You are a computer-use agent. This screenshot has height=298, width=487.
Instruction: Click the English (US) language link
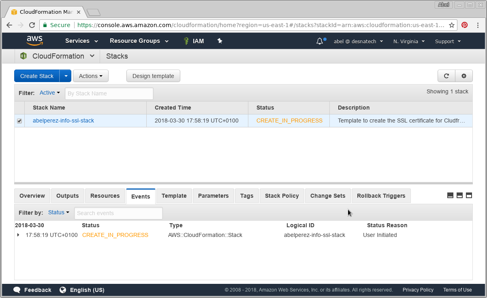87,290
